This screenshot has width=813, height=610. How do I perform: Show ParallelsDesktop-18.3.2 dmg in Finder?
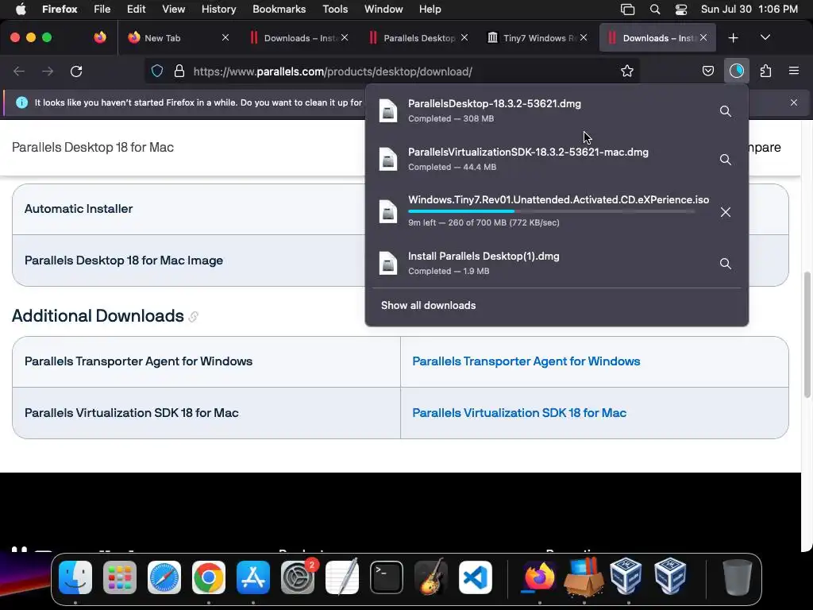pyautogui.click(x=726, y=111)
